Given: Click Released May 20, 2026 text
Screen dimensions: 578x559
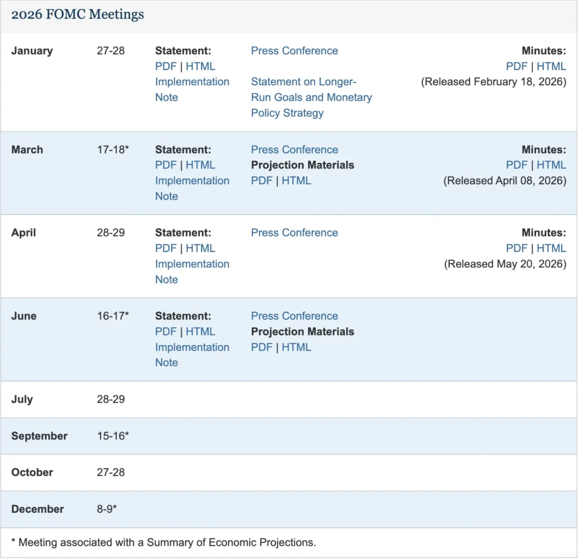Looking at the screenshot, I should pos(505,264).
